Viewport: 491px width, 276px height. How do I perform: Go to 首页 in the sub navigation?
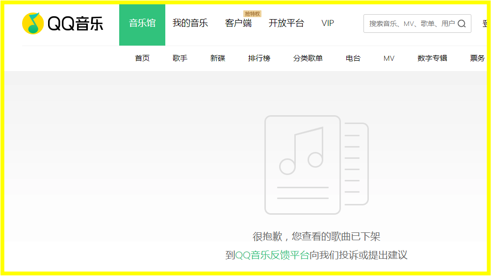pyautogui.click(x=142, y=58)
